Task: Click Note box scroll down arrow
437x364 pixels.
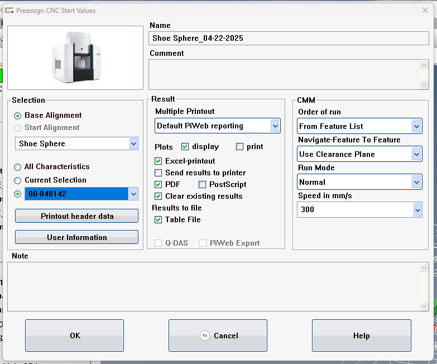Action: coord(424,306)
